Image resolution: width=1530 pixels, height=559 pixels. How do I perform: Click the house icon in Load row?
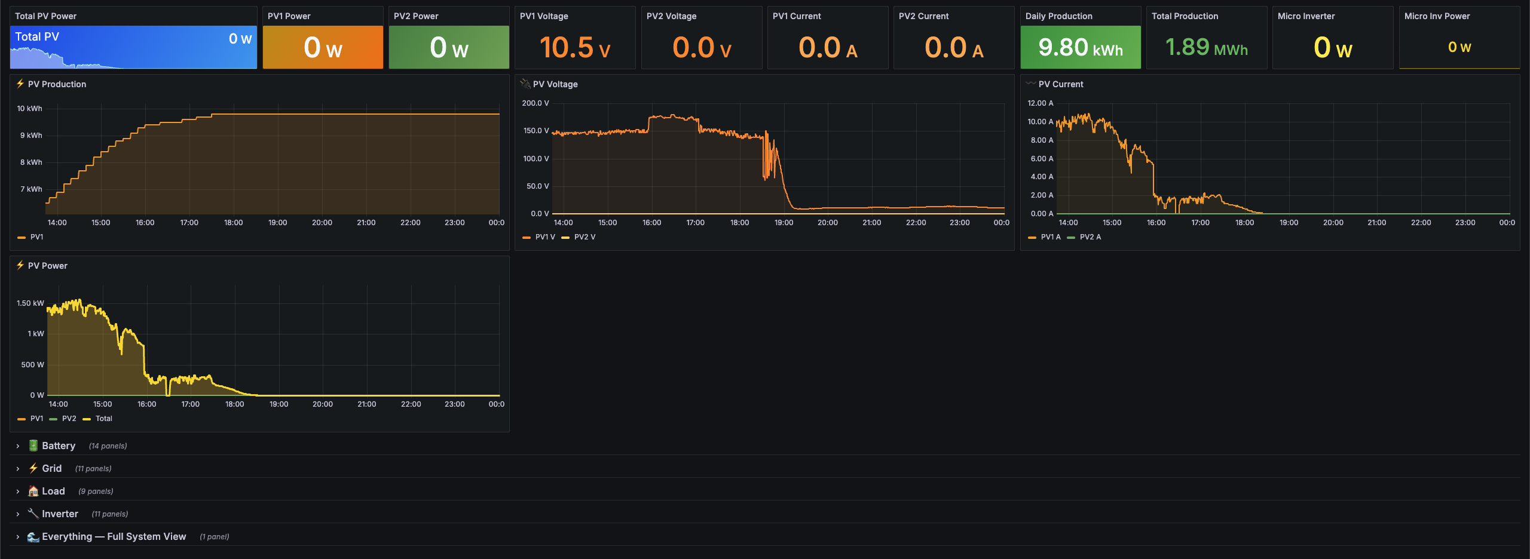[x=33, y=491]
